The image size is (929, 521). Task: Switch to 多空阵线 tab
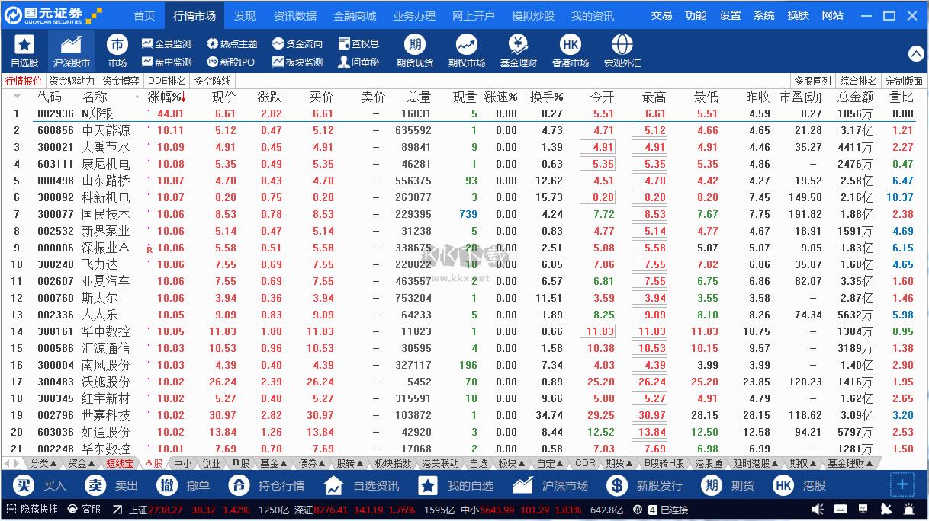[212, 81]
